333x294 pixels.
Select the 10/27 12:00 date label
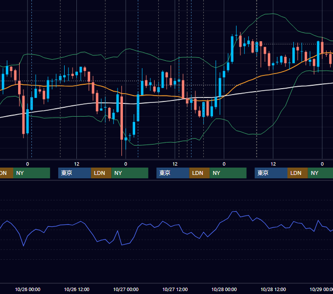(175, 289)
